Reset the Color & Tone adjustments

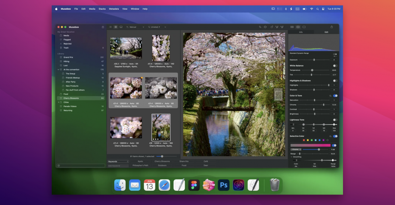tap(330, 96)
